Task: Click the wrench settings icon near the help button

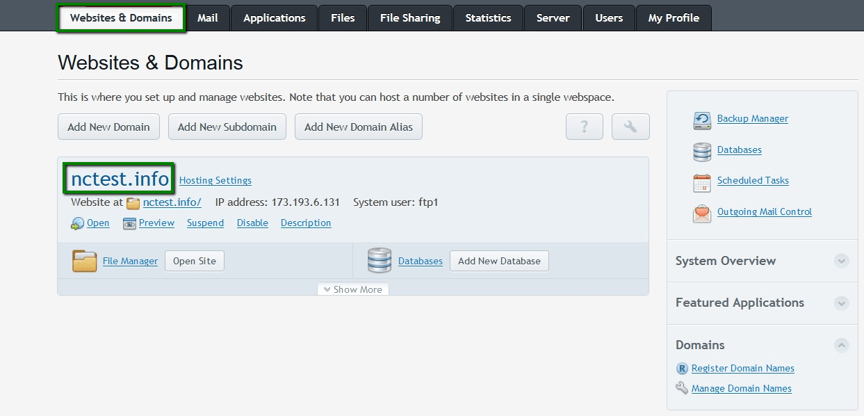Action: tap(630, 127)
